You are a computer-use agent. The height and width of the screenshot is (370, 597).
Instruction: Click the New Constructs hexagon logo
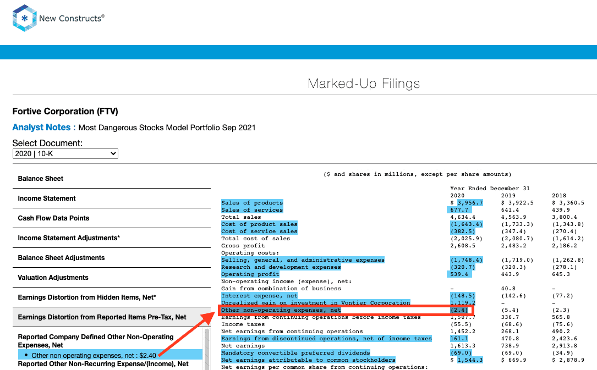point(24,18)
